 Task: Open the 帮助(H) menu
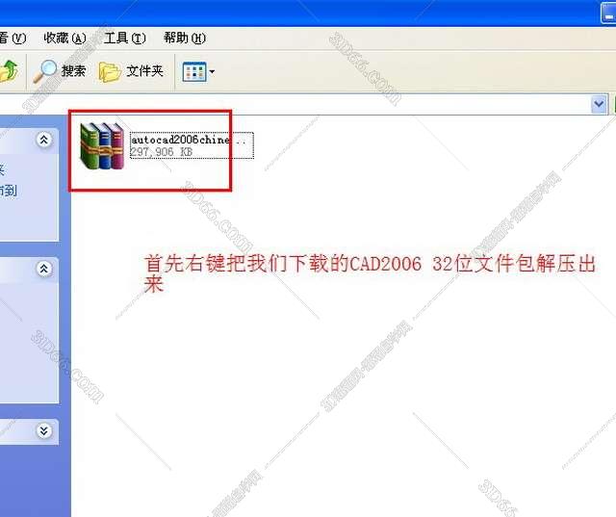pos(184,39)
